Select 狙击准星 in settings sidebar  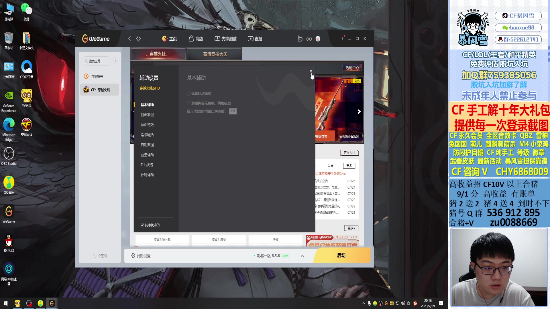147,115
